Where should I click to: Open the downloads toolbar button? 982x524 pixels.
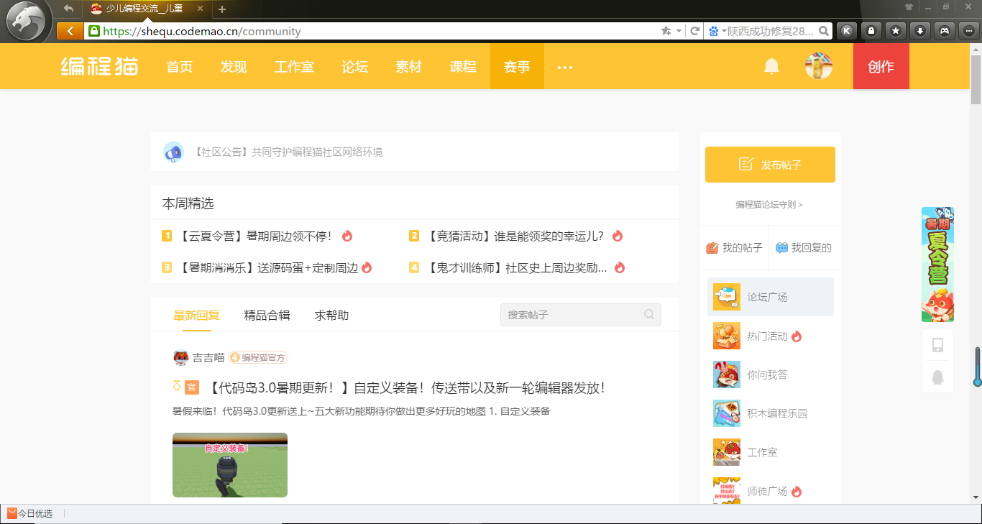coord(920,31)
